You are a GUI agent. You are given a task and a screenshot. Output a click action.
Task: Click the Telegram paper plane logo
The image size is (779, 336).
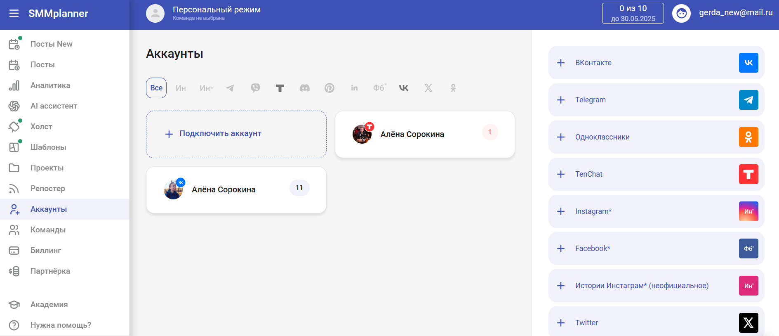[748, 100]
